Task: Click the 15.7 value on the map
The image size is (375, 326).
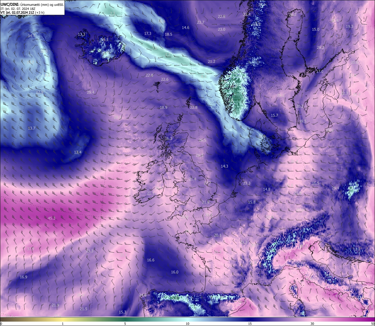Action: click(x=275, y=115)
